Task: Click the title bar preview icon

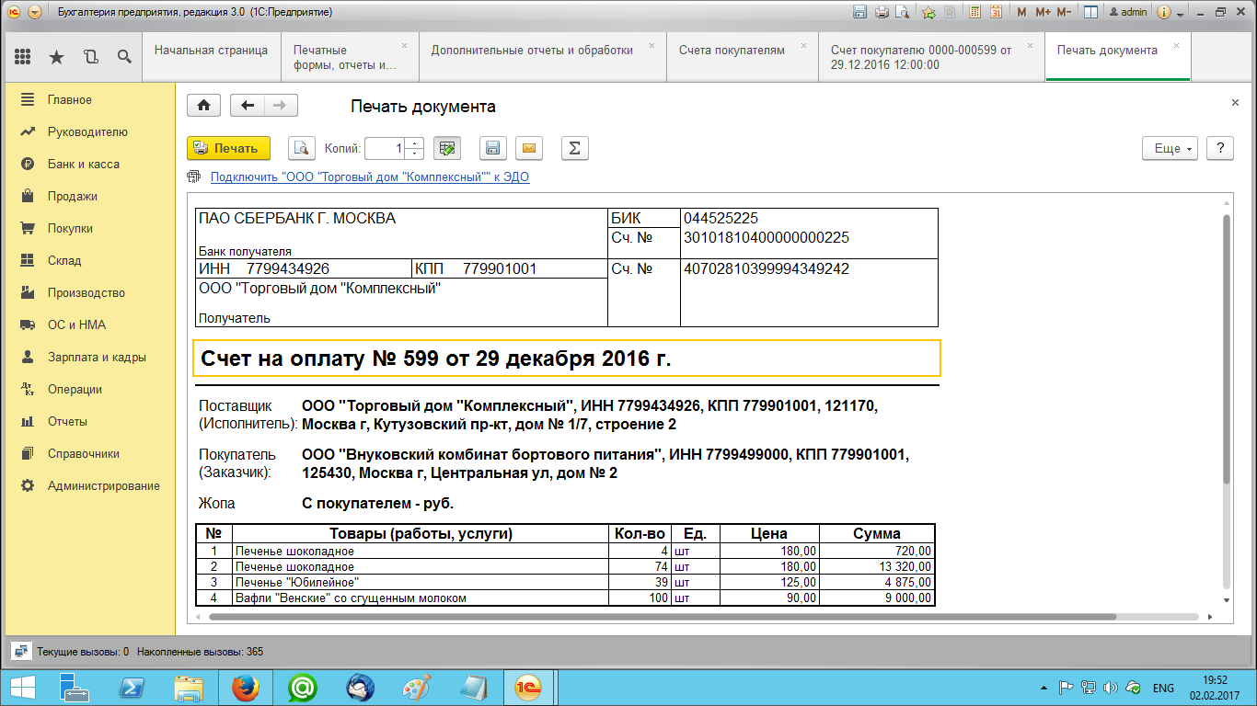Action: (903, 13)
